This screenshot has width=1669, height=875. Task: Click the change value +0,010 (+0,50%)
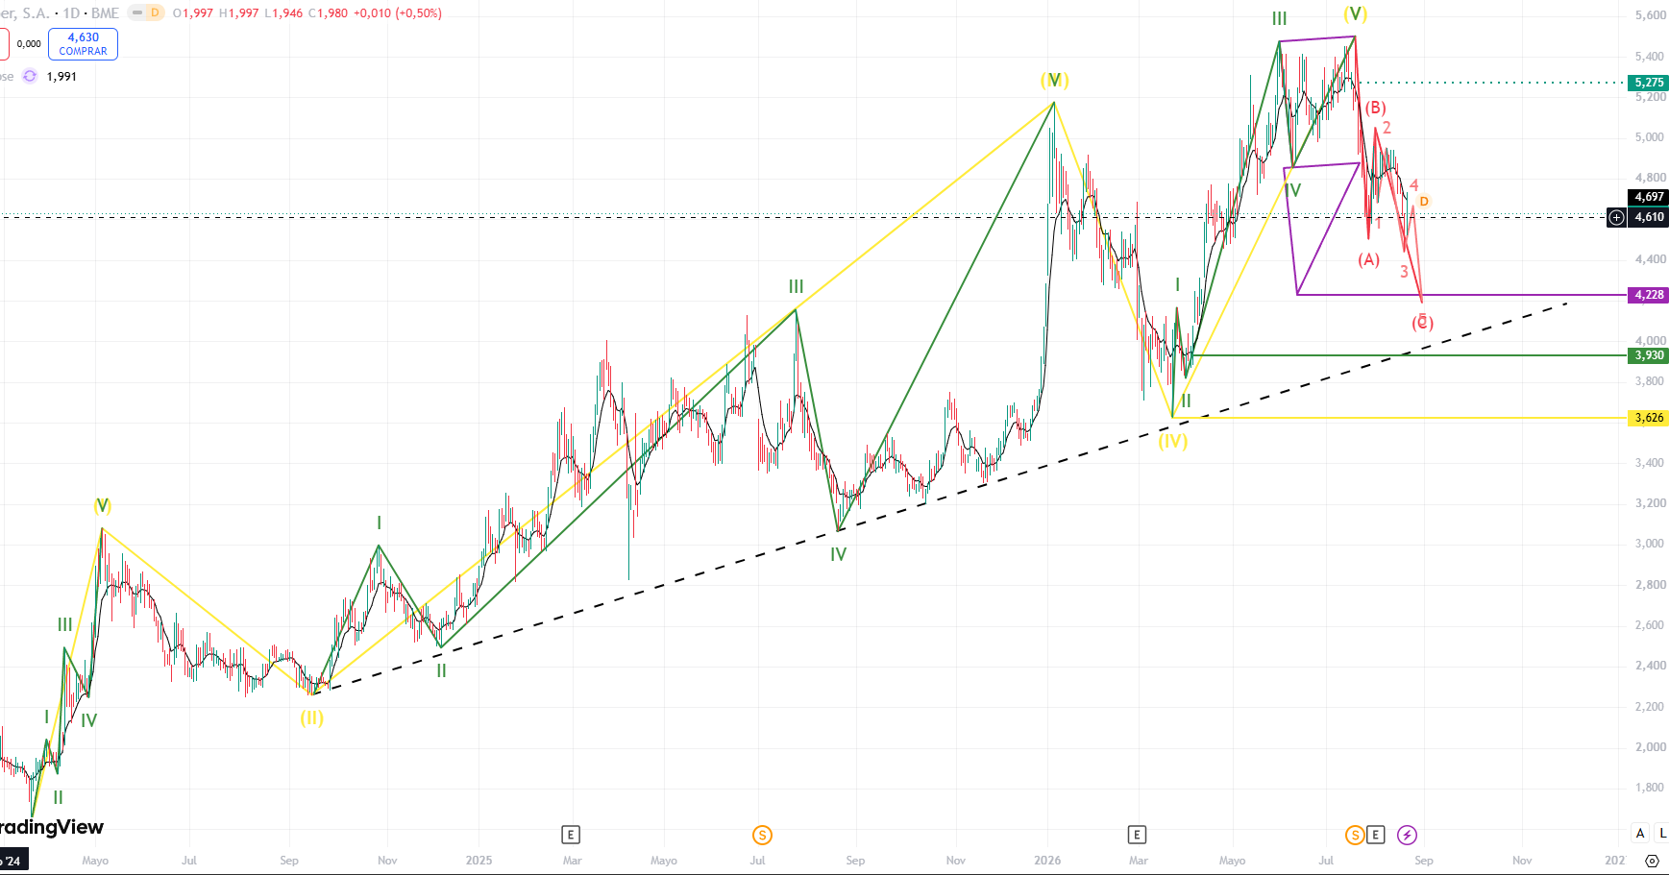tap(398, 13)
